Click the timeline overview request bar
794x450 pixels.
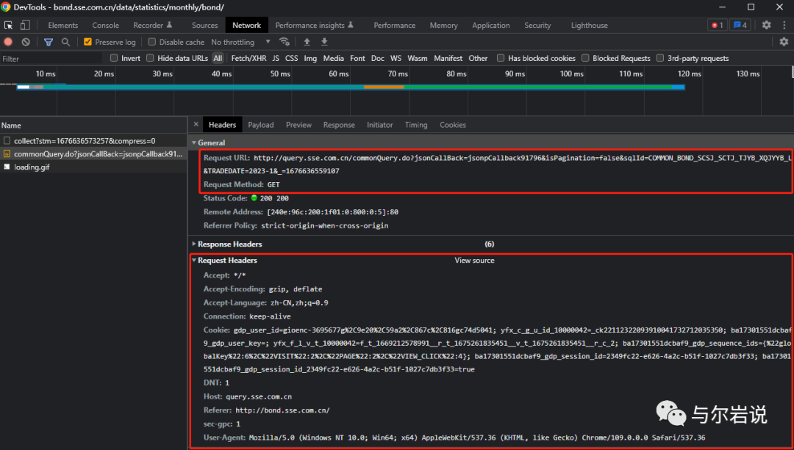(x=351, y=87)
